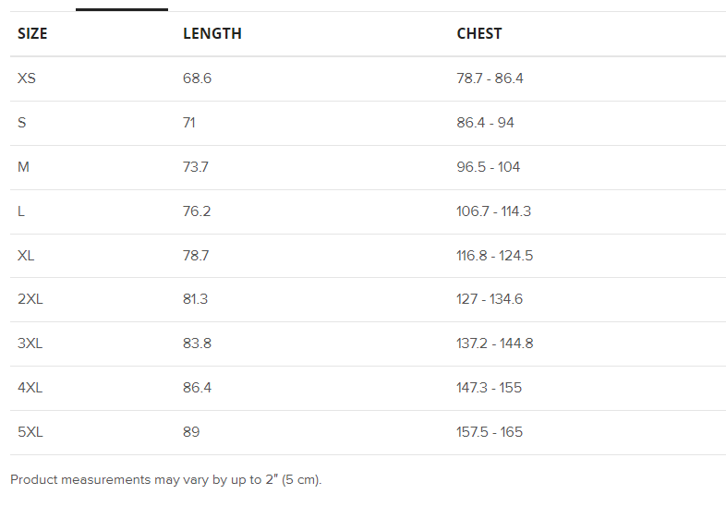Click the 78.7 - 86.4 chest value
This screenshot has width=726, height=506.
tap(490, 78)
